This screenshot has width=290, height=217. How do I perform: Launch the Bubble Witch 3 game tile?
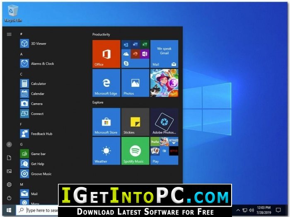[x=164, y=83]
